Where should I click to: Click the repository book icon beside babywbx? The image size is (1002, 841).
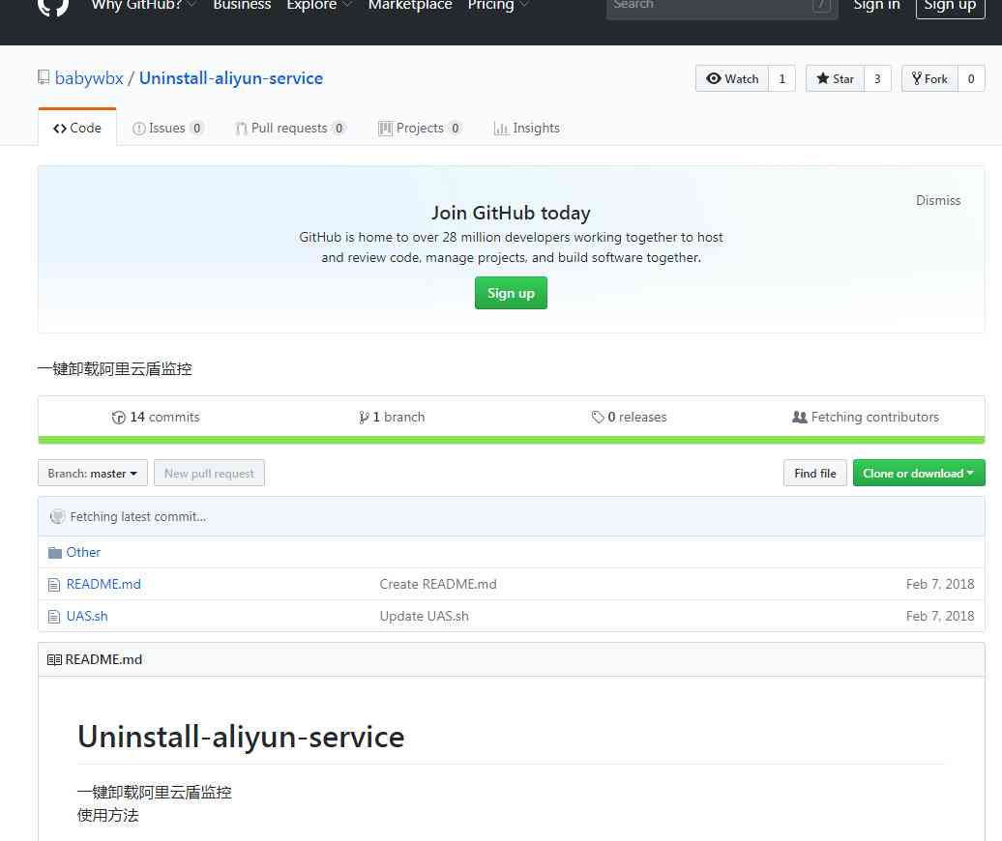[44, 78]
